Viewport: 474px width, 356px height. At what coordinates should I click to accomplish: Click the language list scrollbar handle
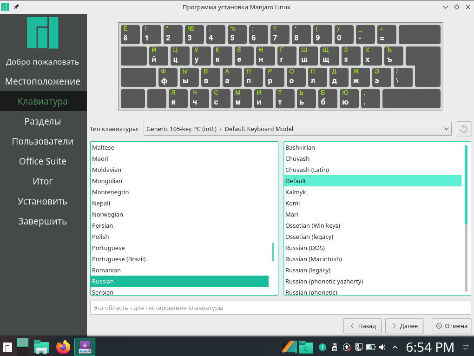273,252
